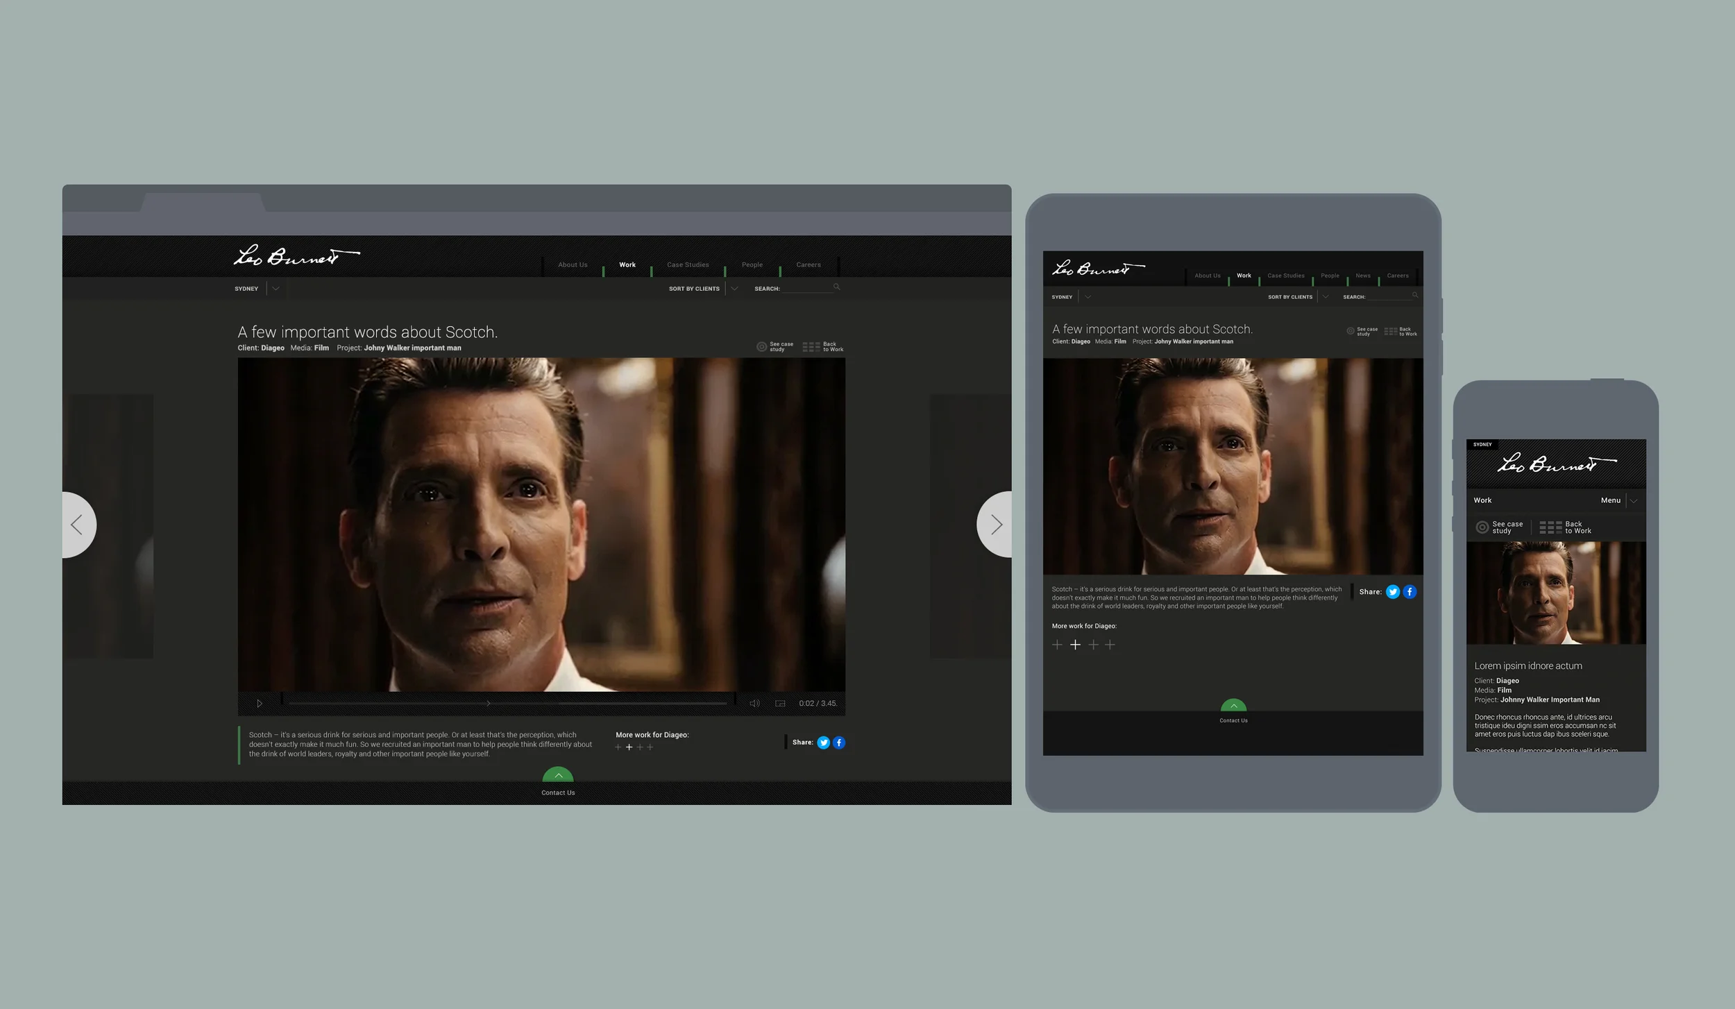Open the Sort by Clients dropdown on tablet
Image resolution: width=1735 pixels, height=1009 pixels.
pyautogui.click(x=1326, y=297)
